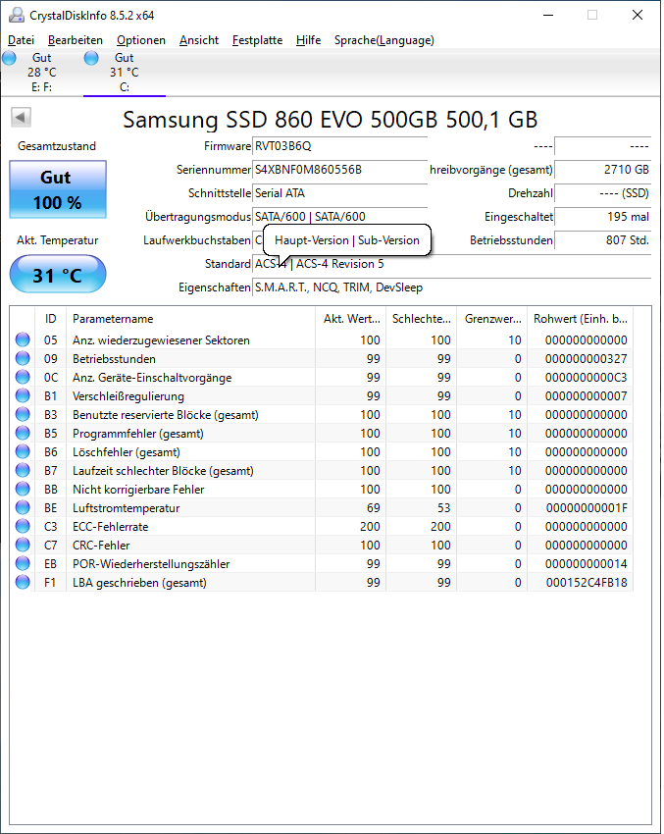The image size is (664, 834).
Task: Click the Seriennummer field value
Action: pyautogui.click(x=339, y=169)
